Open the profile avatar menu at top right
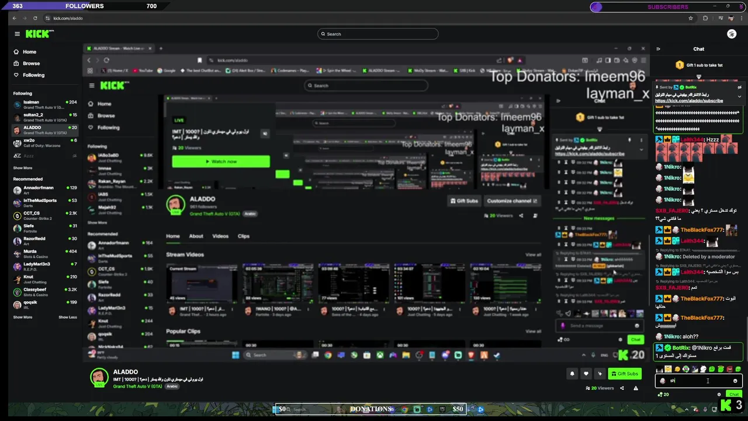The image size is (748, 421). (x=732, y=34)
